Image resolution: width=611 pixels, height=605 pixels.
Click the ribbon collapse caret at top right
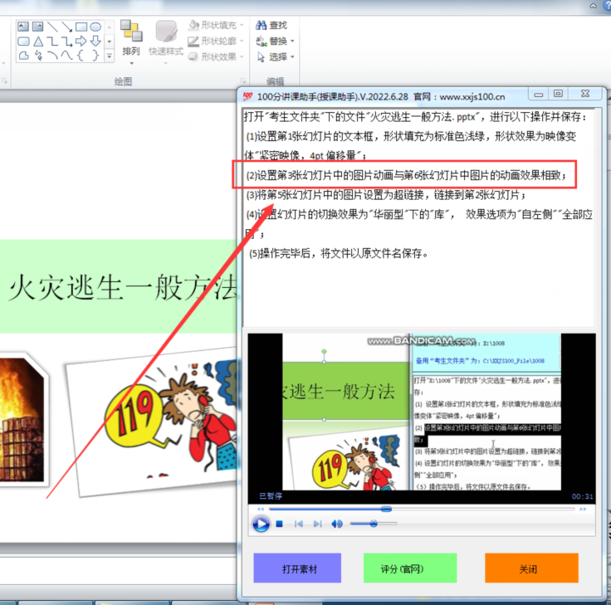pyautogui.click(x=593, y=6)
